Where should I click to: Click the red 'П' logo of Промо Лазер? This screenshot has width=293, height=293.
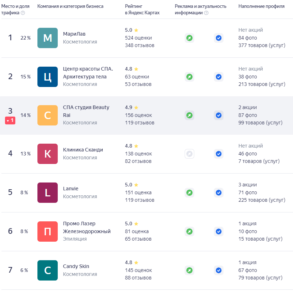(47, 232)
